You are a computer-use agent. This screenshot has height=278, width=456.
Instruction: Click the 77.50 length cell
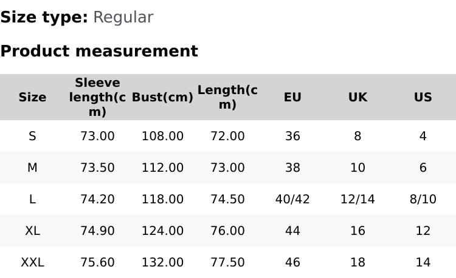[x=227, y=262]
